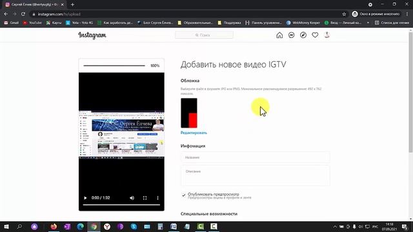Play the IGTV video preview

click(x=85, y=198)
